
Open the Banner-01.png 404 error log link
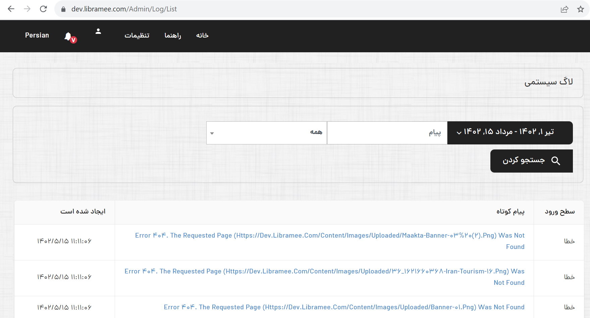pos(344,307)
